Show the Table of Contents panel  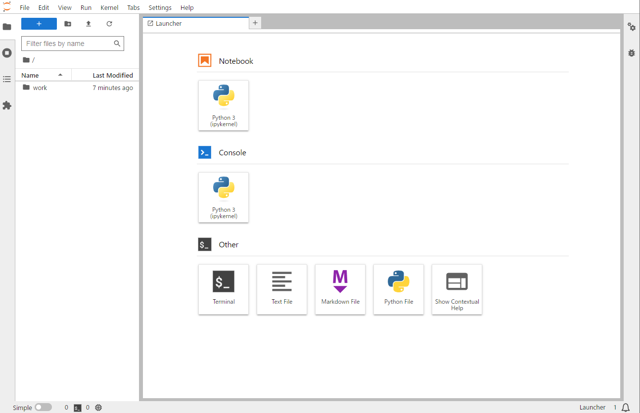(7, 79)
